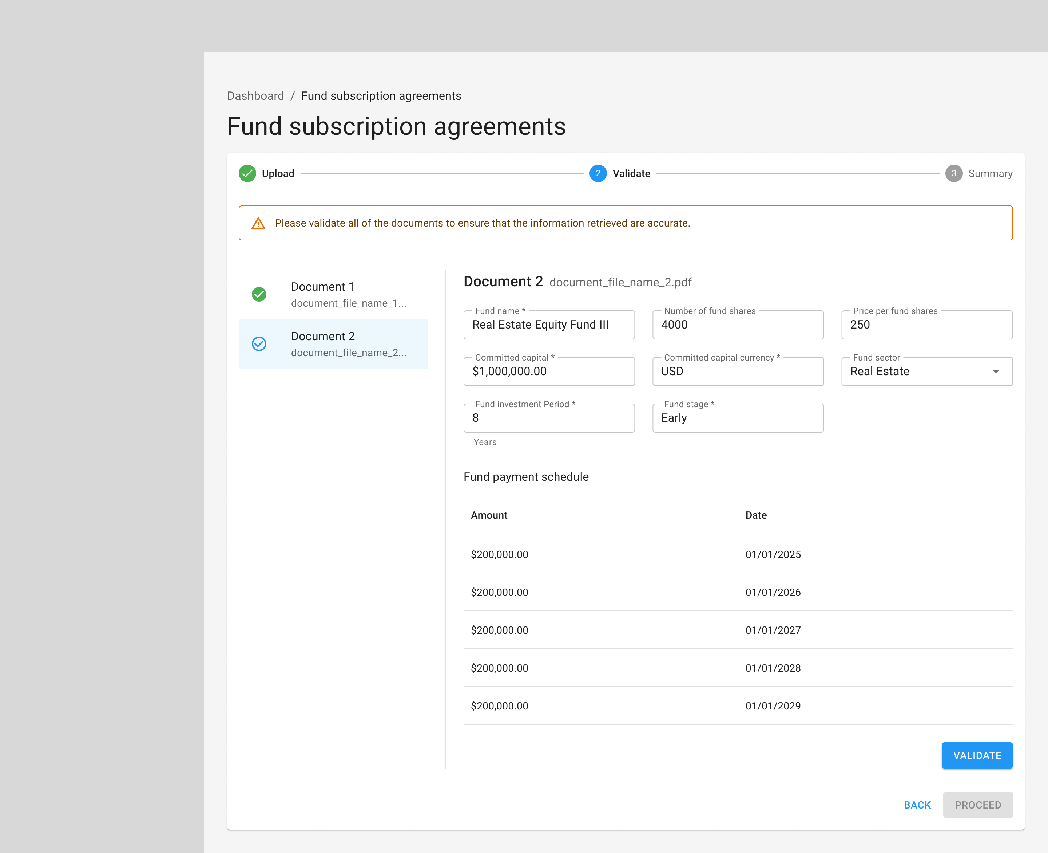The width and height of the screenshot is (1048, 853).
Task: Click the date 01/01/2027
Action: tap(773, 630)
